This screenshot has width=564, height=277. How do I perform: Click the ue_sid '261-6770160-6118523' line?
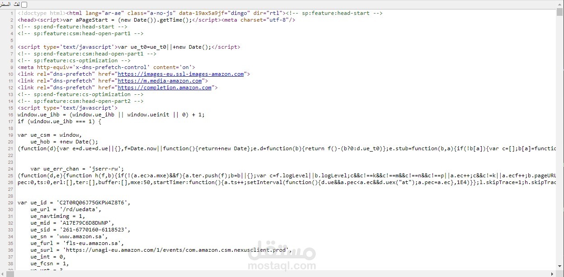(x=80, y=230)
